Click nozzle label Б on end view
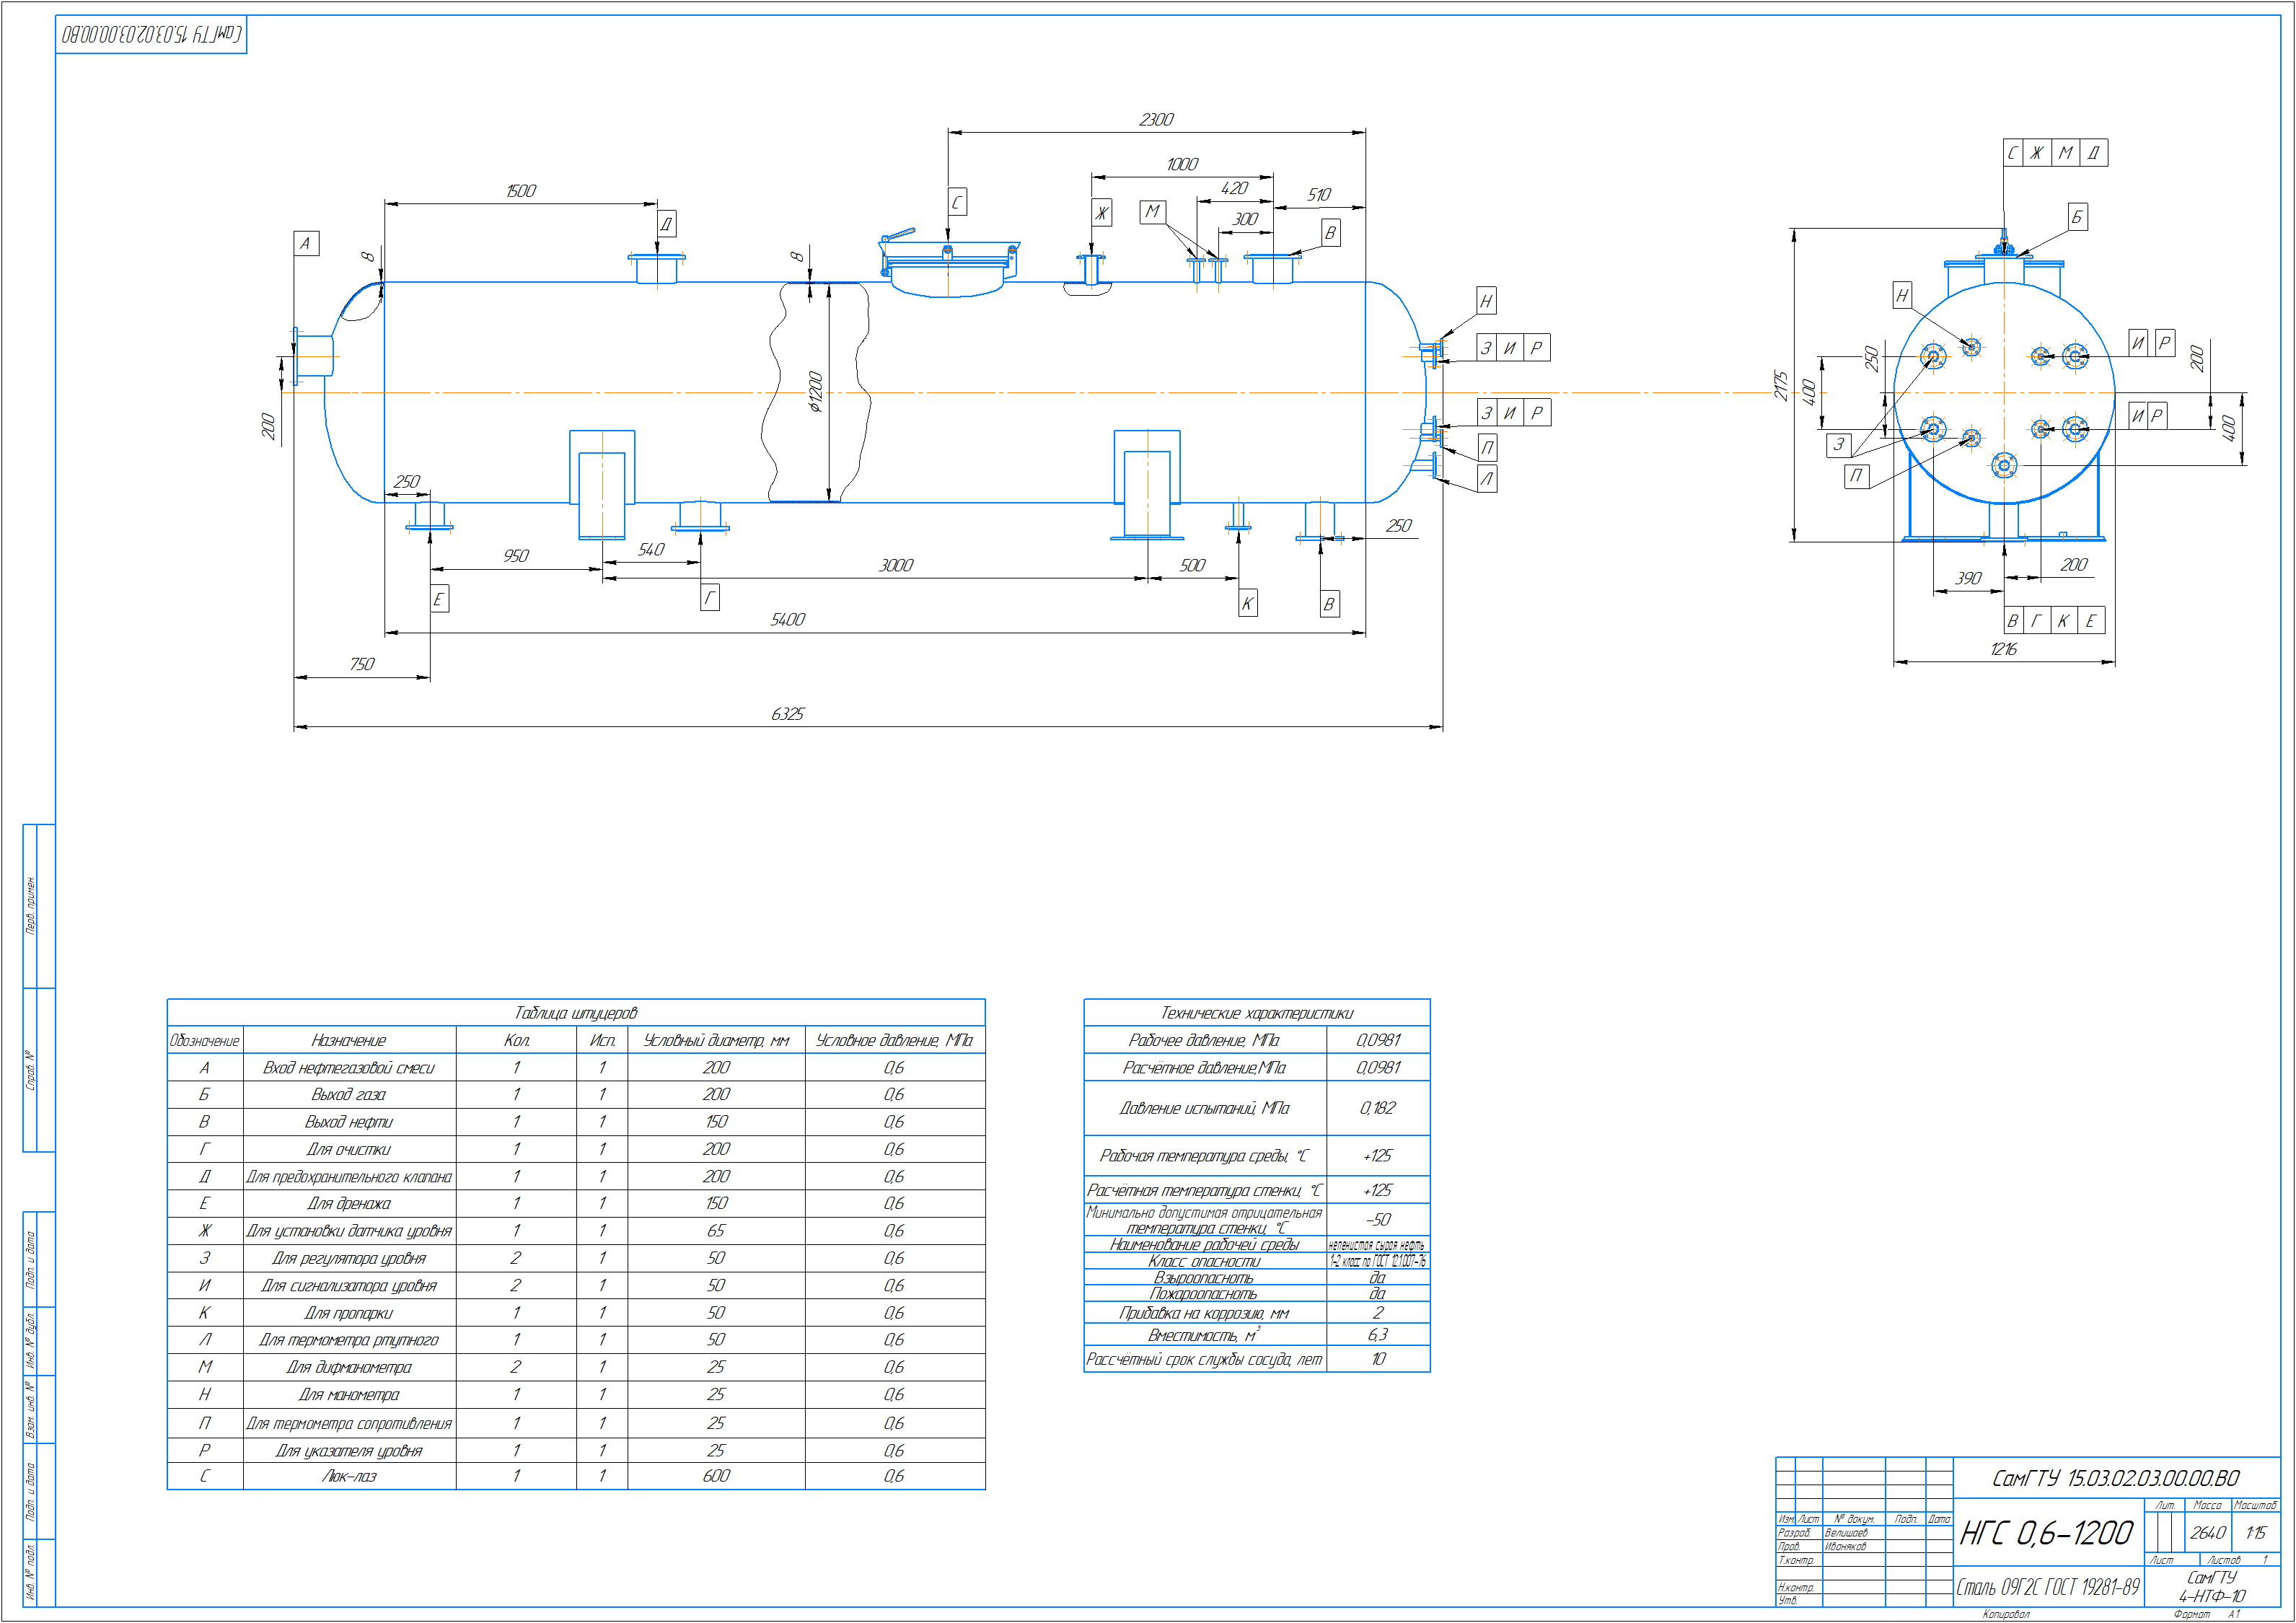The width and height of the screenshot is (2296, 1623). pyautogui.click(x=2077, y=217)
